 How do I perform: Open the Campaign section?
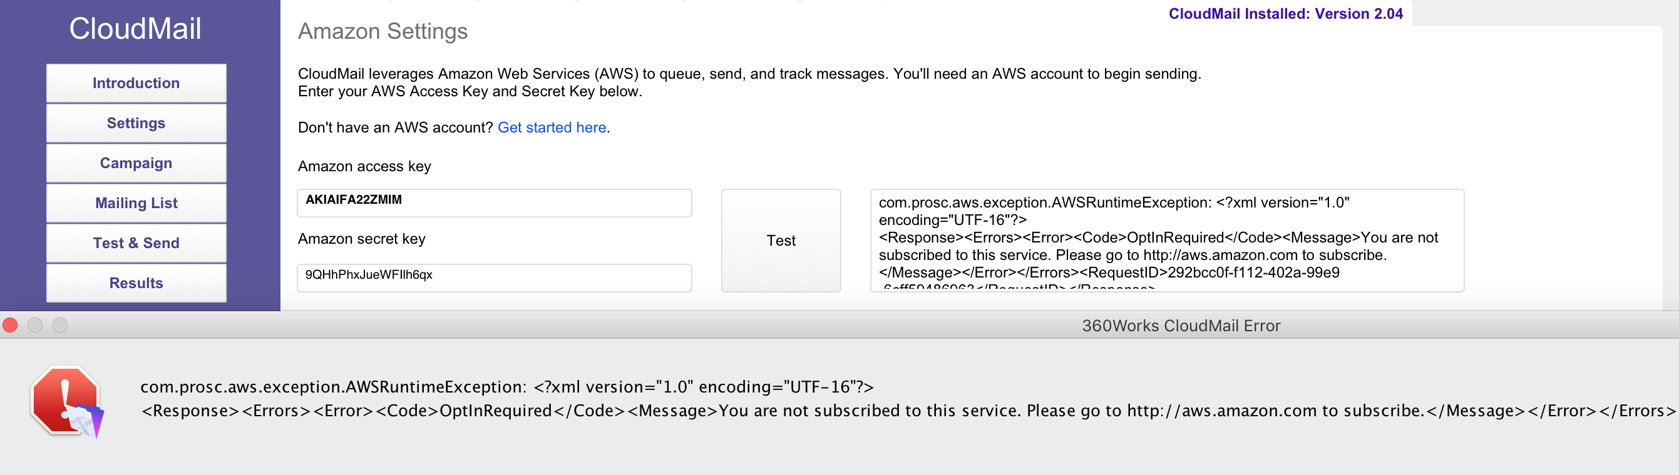[136, 163]
